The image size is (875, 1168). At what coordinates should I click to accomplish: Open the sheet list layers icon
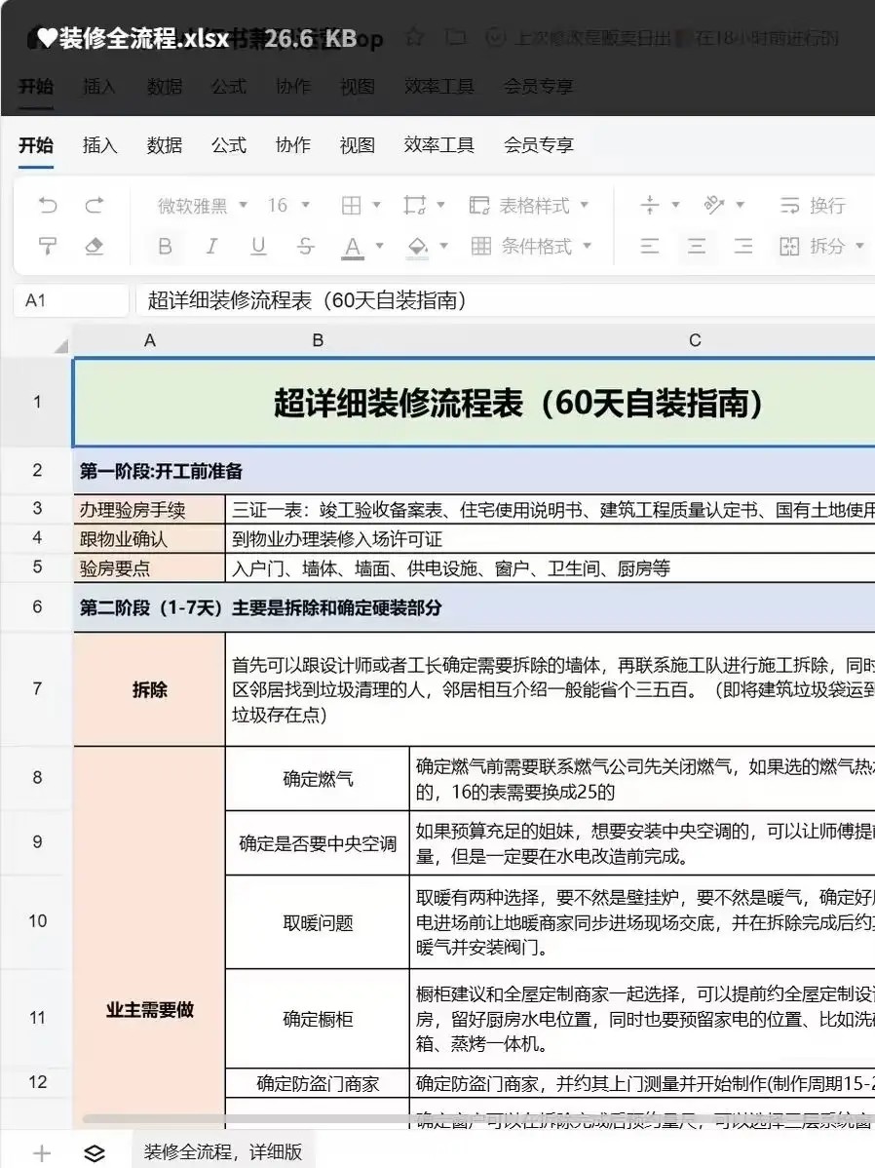coord(95,1153)
